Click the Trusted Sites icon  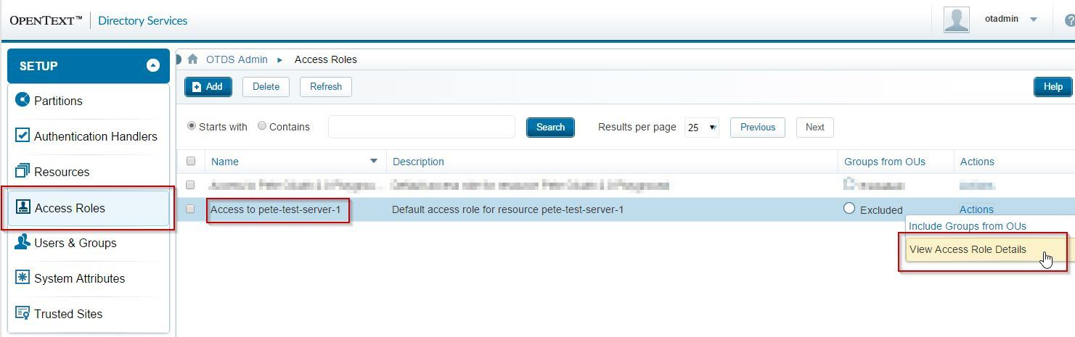click(23, 313)
